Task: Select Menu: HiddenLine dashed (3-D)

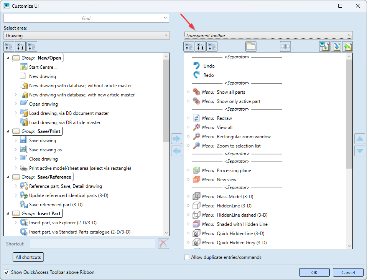Action: point(235,215)
